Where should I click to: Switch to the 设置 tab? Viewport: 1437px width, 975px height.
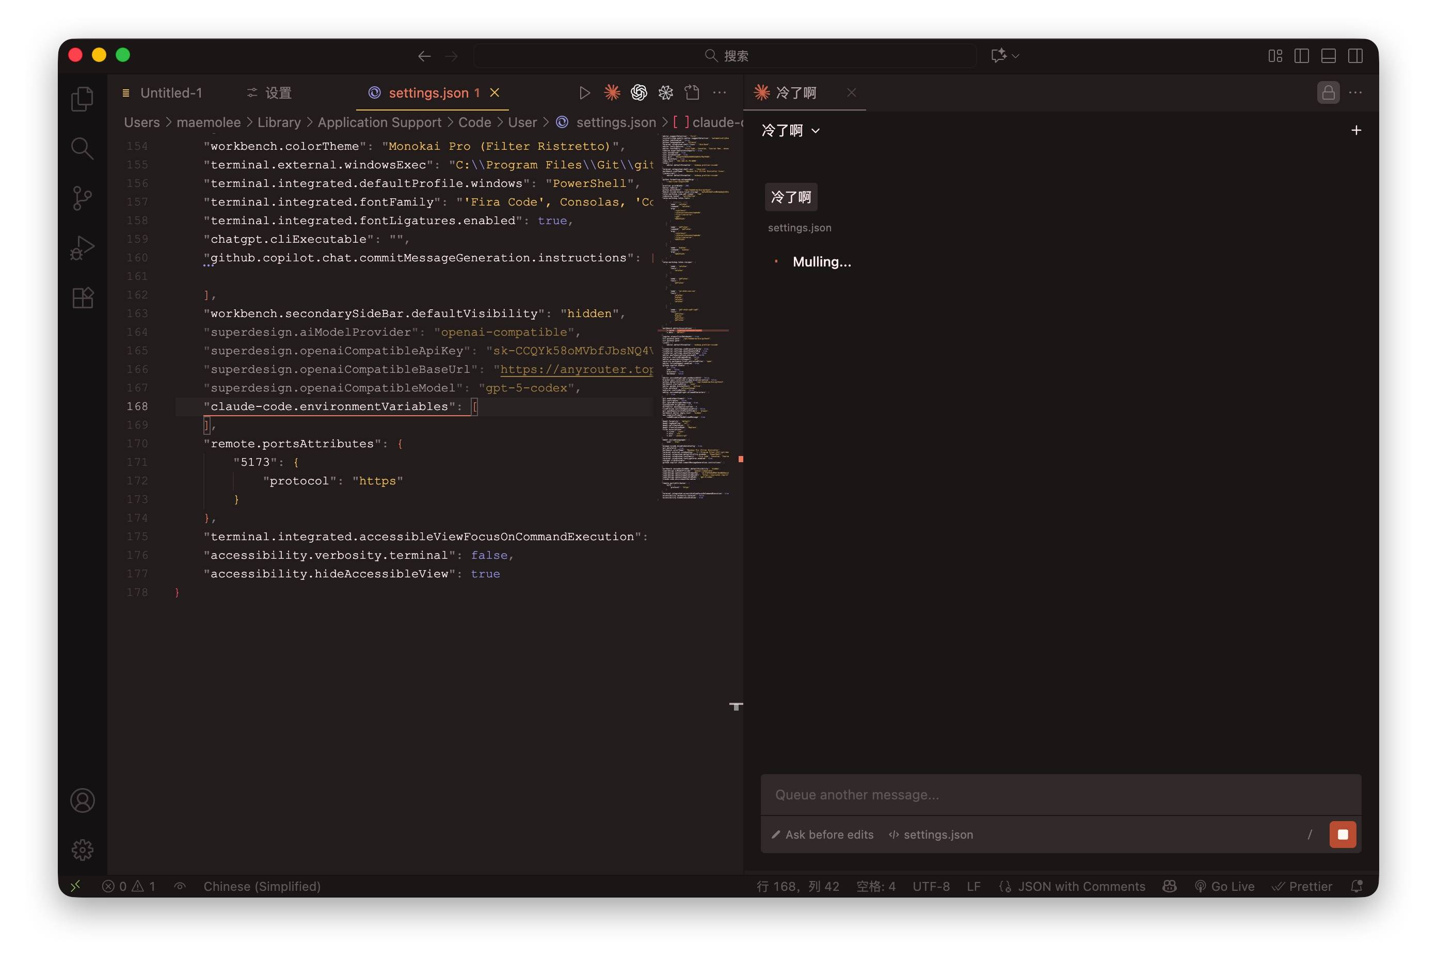278,93
